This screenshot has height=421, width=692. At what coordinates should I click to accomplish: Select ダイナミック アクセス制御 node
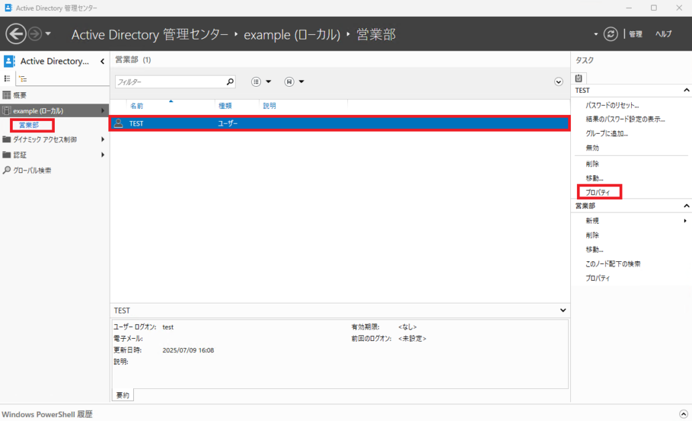point(45,139)
